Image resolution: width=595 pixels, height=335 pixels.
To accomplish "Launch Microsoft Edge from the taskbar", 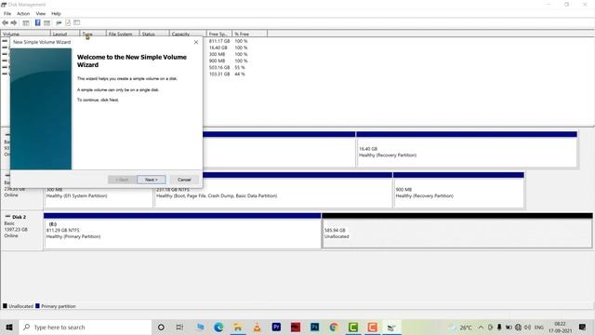I will click(218, 327).
